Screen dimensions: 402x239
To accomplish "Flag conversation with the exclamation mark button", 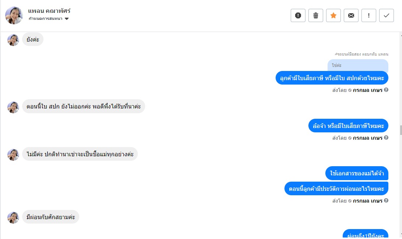I will [x=369, y=15].
